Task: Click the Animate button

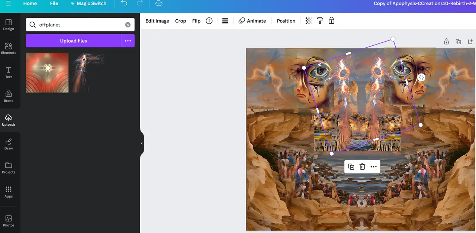Action: 253,21
